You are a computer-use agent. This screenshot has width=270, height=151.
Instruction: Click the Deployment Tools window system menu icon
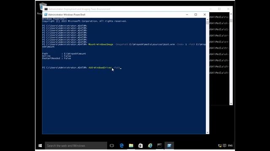46,9
